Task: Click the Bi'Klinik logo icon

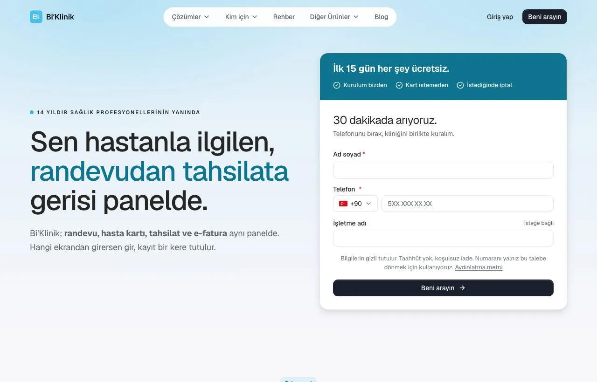Action: (x=36, y=17)
